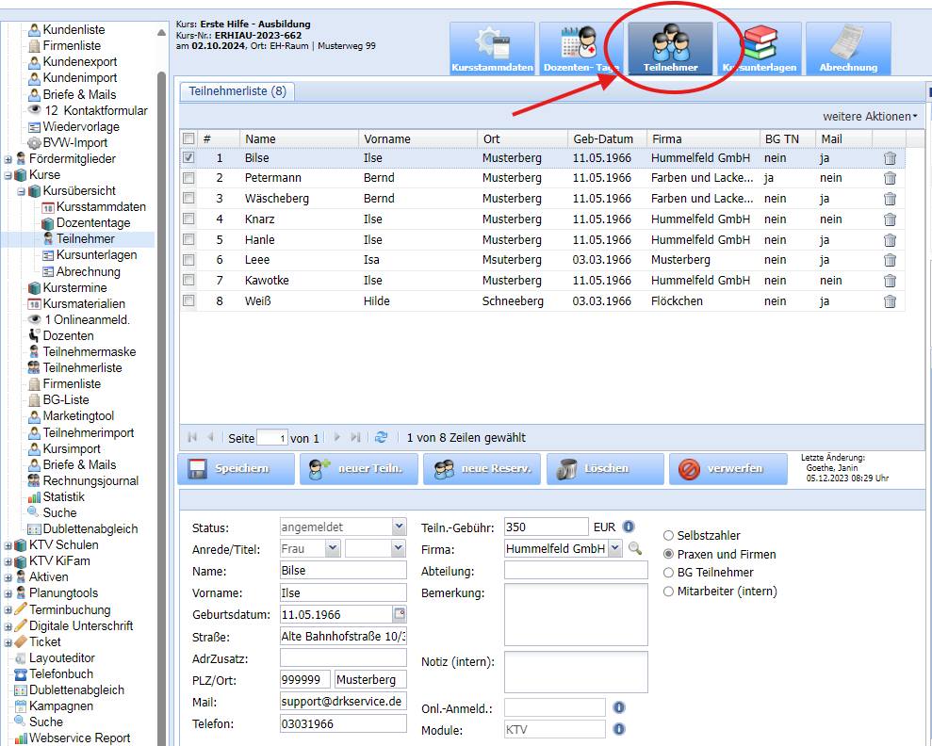Image resolution: width=932 pixels, height=746 pixels.
Task: Open the weitere Aktionen dropdown
Action: (x=870, y=116)
